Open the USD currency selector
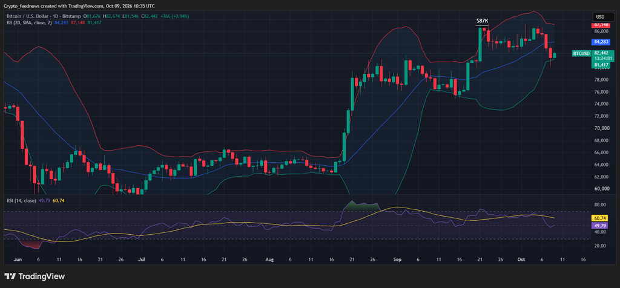Image resolution: width=620 pixels, height=288 pixels. pos(603,17)
